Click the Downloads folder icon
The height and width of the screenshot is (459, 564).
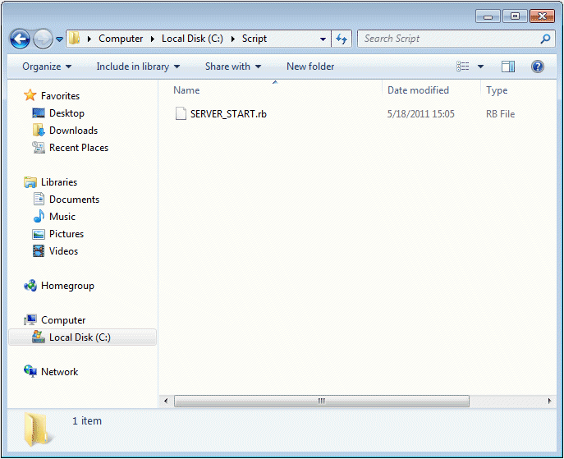point(39,131)
